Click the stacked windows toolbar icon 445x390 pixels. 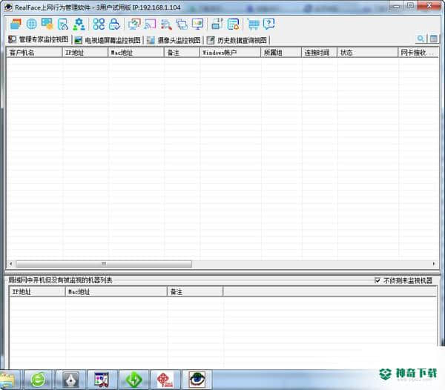click(16, 24)
